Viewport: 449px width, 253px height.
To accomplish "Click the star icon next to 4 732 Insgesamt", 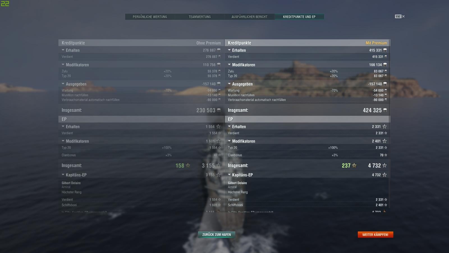I will pyautogui.click(x=384, y=166).
